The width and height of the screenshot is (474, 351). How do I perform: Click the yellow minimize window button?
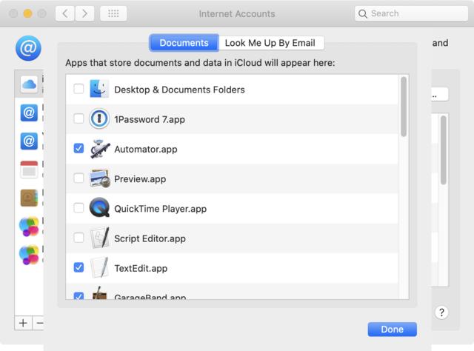click(28, 13)
